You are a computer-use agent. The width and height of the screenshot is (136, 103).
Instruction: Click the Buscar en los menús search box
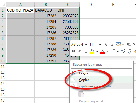tap(101, 65)
